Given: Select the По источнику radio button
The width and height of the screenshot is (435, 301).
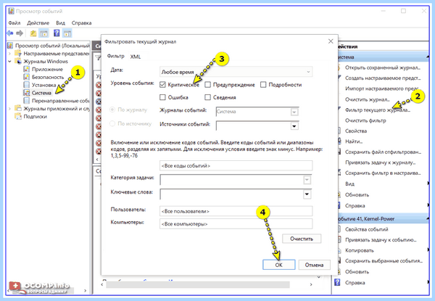Looking at the screenshot, I should (112, 123).
